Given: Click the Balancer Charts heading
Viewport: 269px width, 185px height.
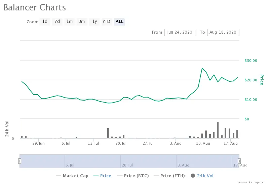Looking at the screenshot, I should click(35, 7).
